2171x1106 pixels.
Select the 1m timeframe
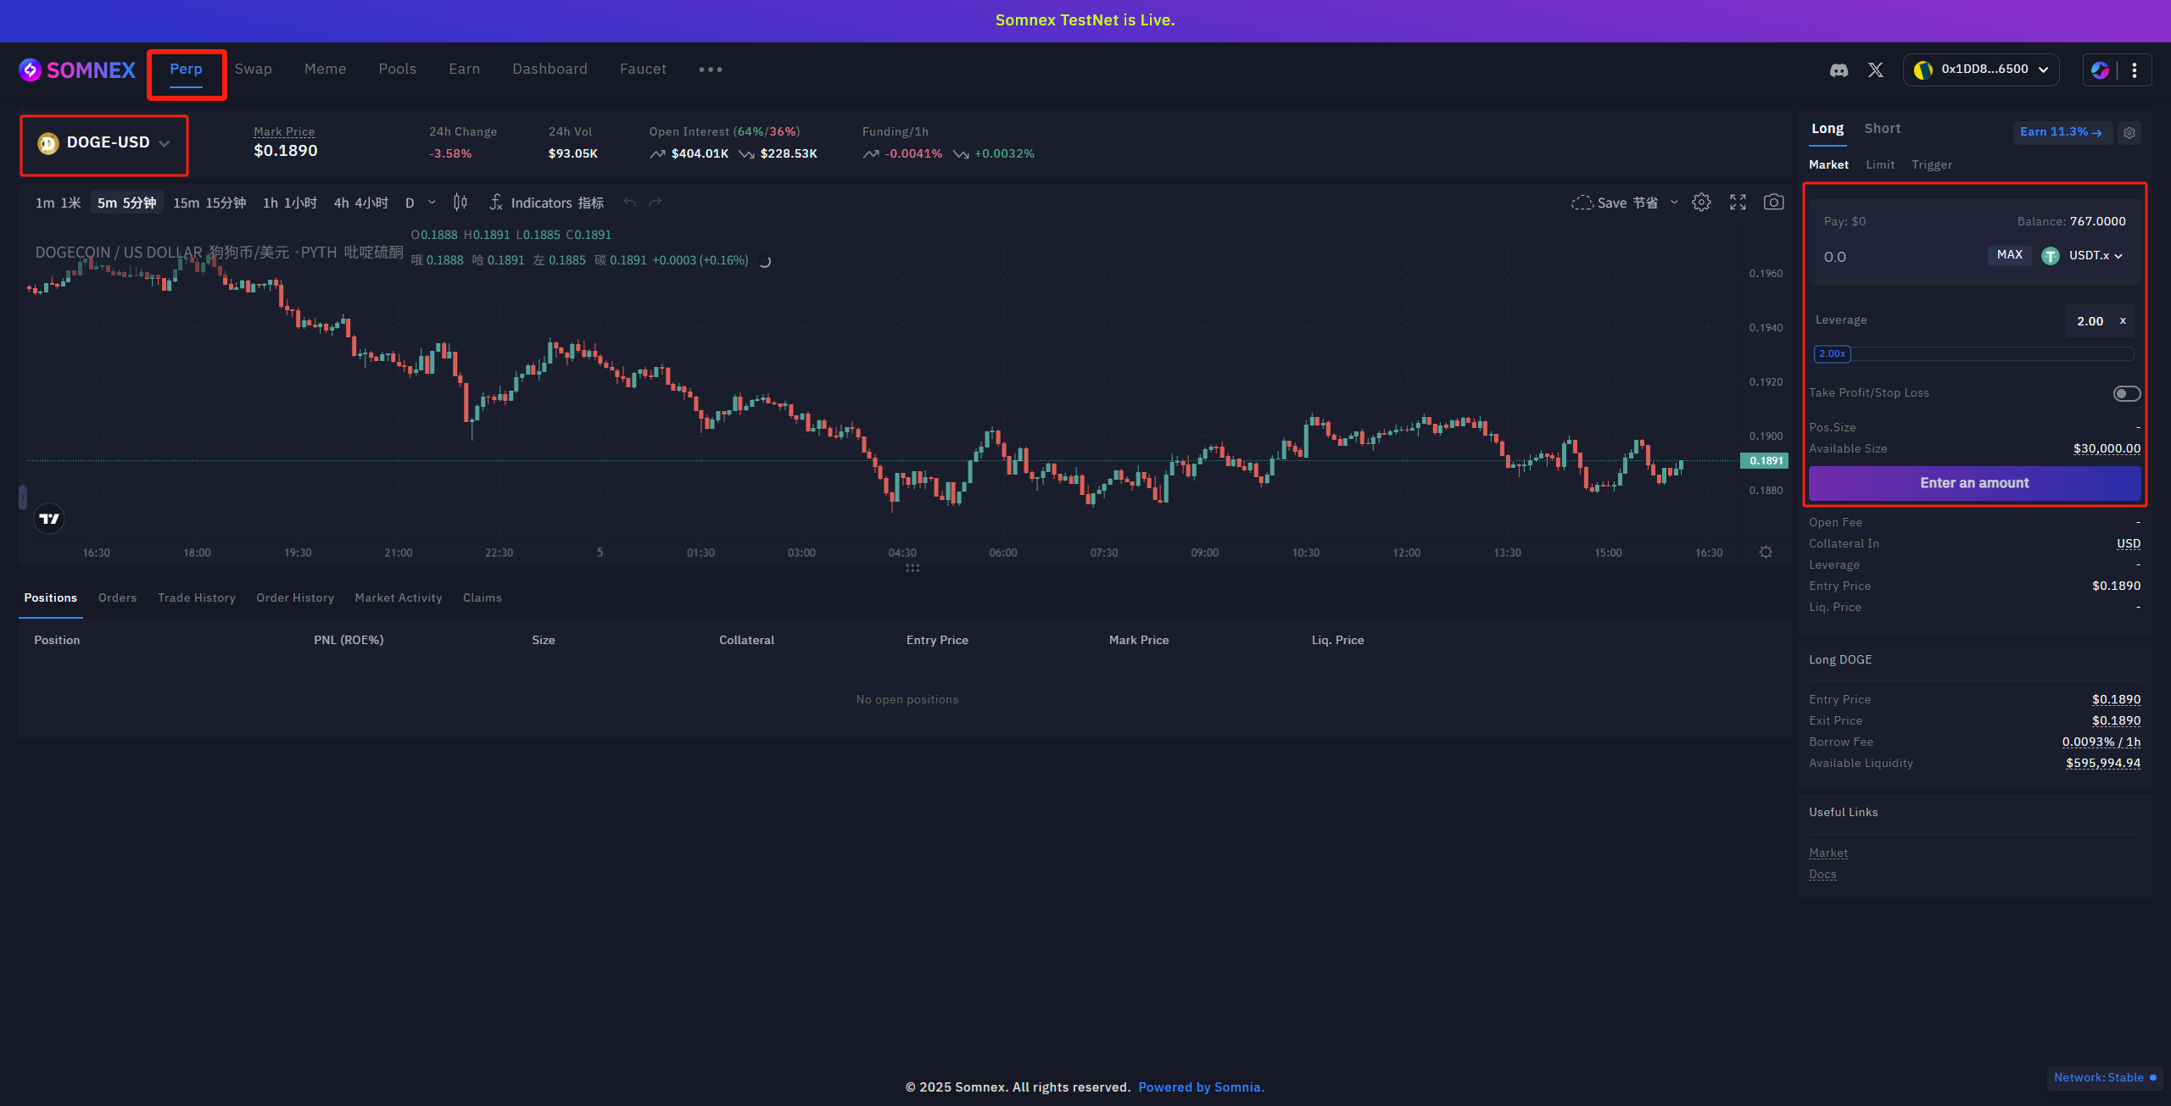(58, 203)
